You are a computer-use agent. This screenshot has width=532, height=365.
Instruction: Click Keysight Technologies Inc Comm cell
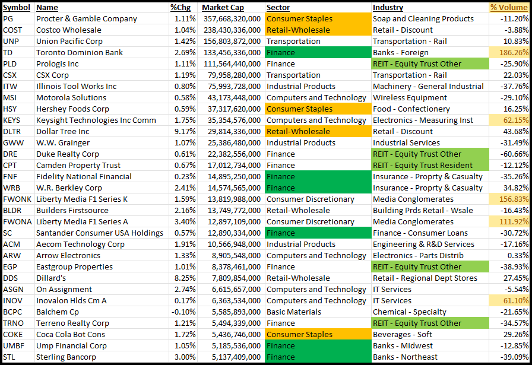102,120
